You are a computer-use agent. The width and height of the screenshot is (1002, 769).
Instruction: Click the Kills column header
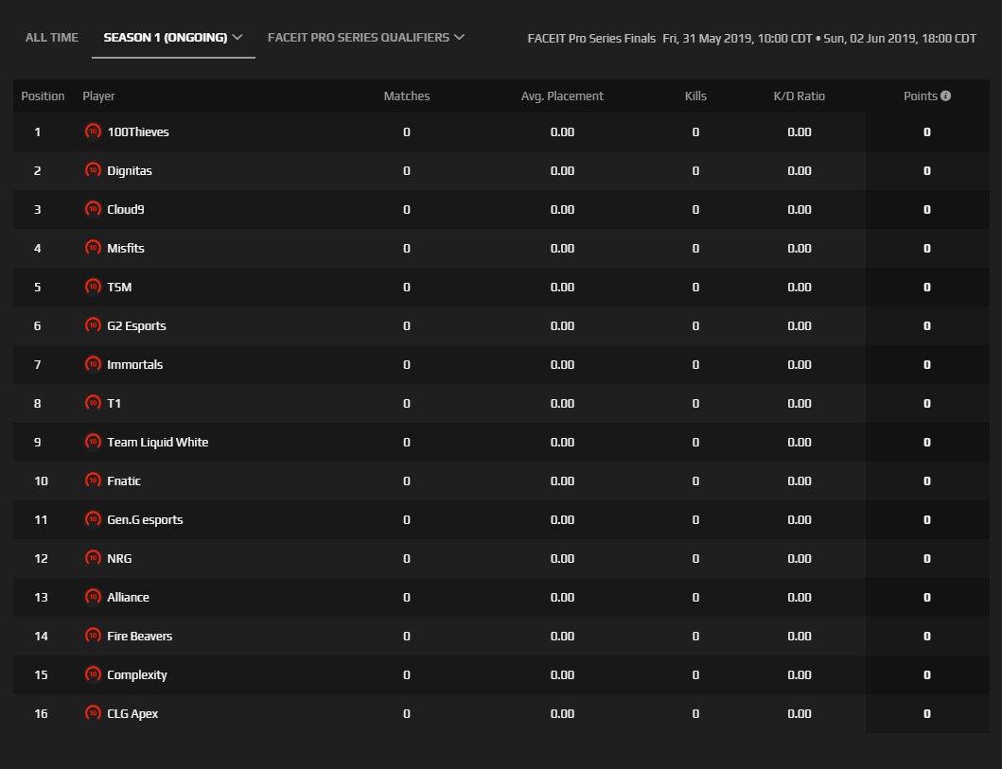pos(695,96)
